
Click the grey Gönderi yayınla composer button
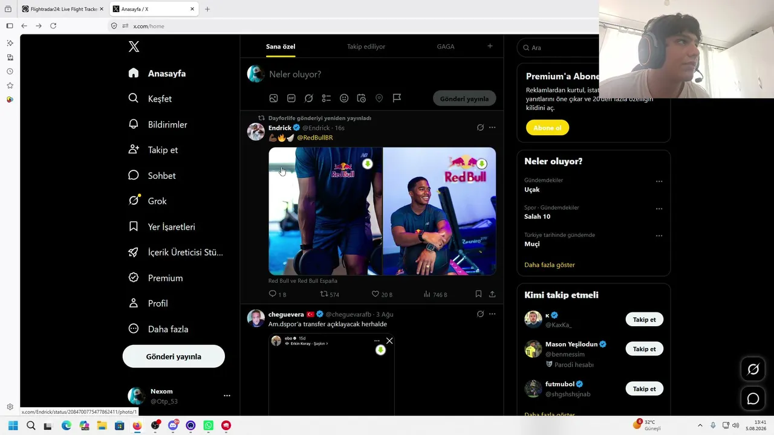coord(464,98)
